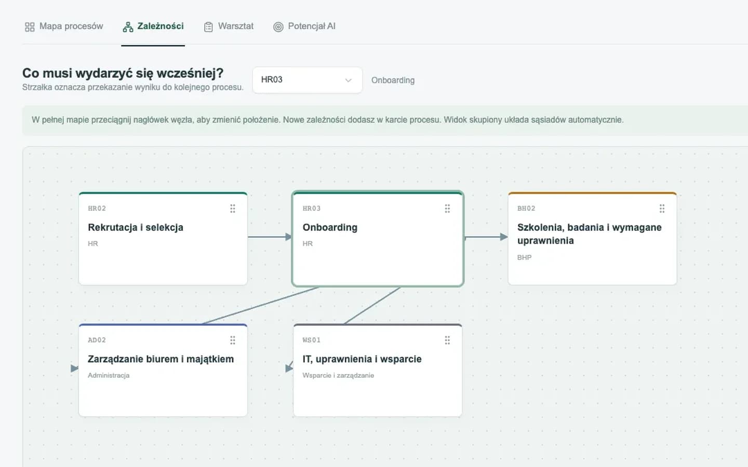Select the Zależności tab
Image resolution: width=748 pixels, height=467 pixels.
(153, 26)
